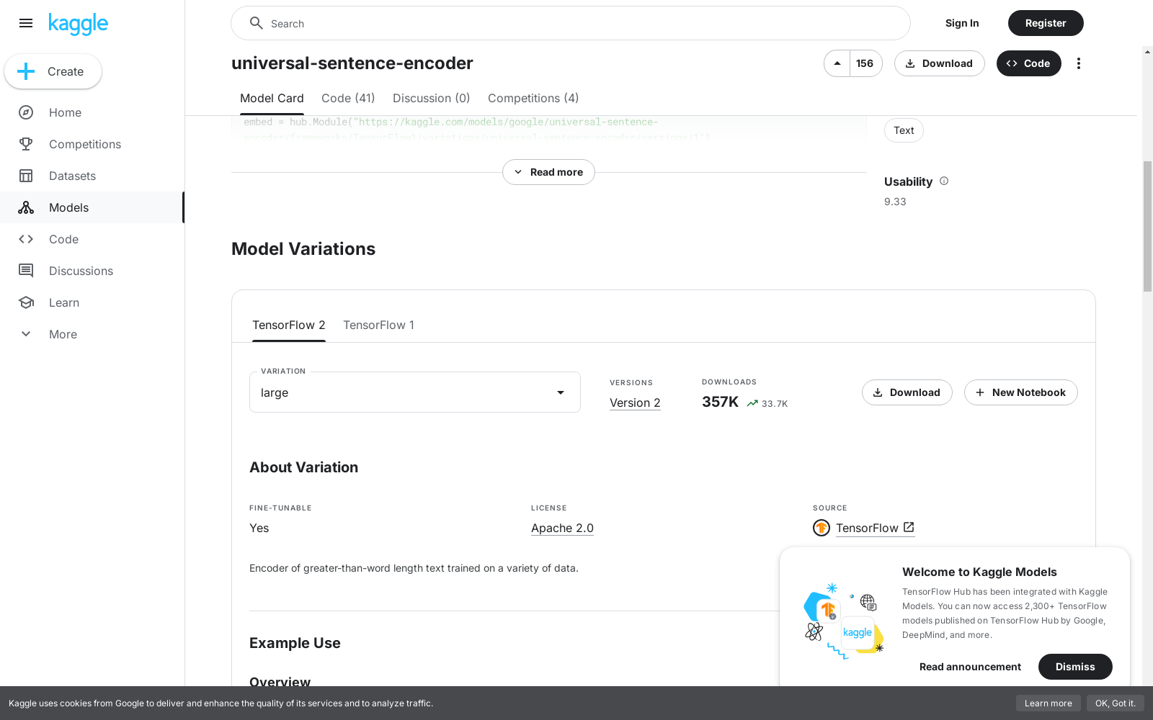
Task: Open the Competitions (4) tab
Action: coord(533,98)
